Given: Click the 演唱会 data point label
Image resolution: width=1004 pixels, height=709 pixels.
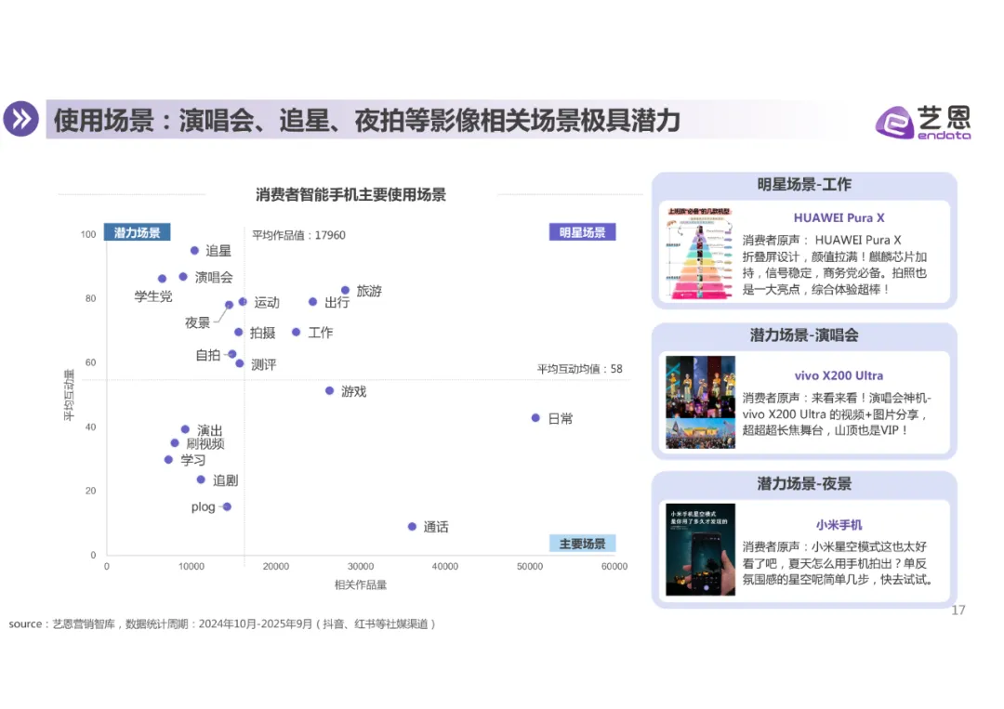Looking at the screenshot, I should tap(214, 277).
